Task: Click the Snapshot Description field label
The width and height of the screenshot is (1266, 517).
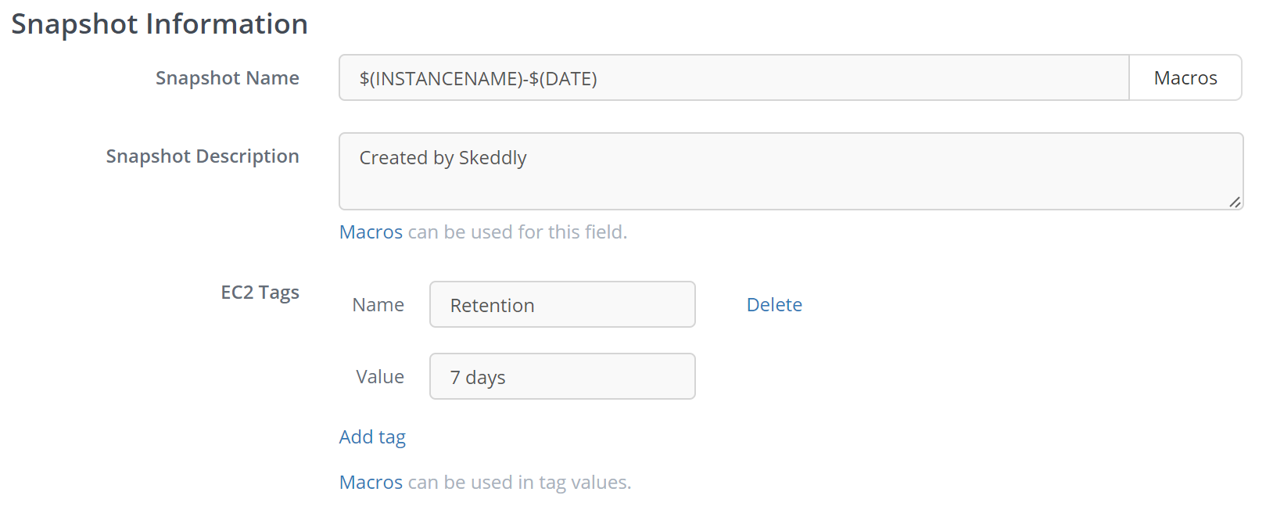Action: click(203, 156)
